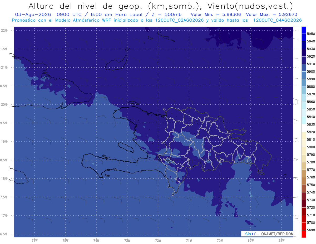The image size is (316, 244).
Task: Select the valid-until time '1200UTC_04AGO2026'
Action: point(277,20)
